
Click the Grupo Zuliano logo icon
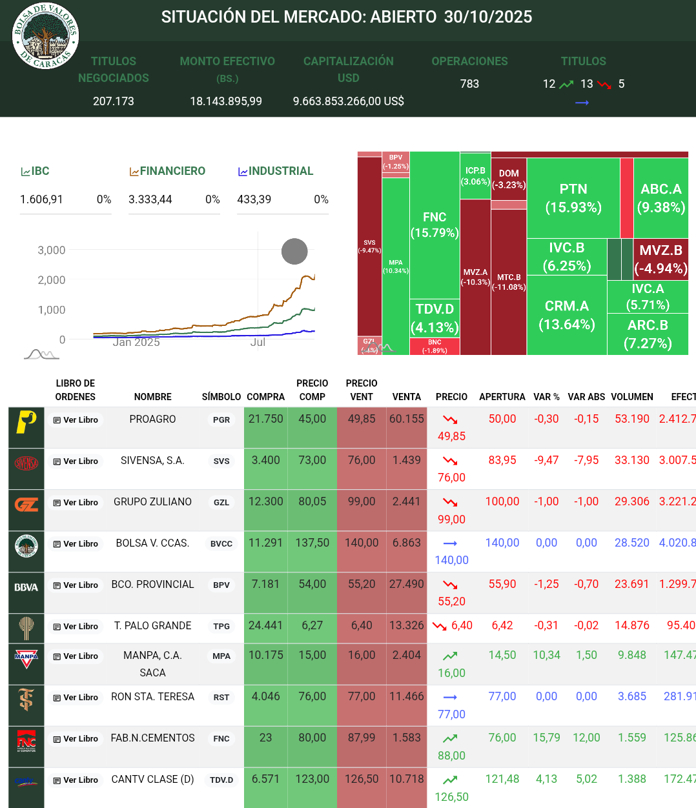pyautogui.click(x=26, y=505)
